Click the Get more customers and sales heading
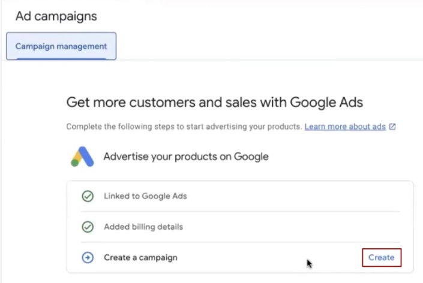Screen dimensions: 423x283 coord(214,102)
